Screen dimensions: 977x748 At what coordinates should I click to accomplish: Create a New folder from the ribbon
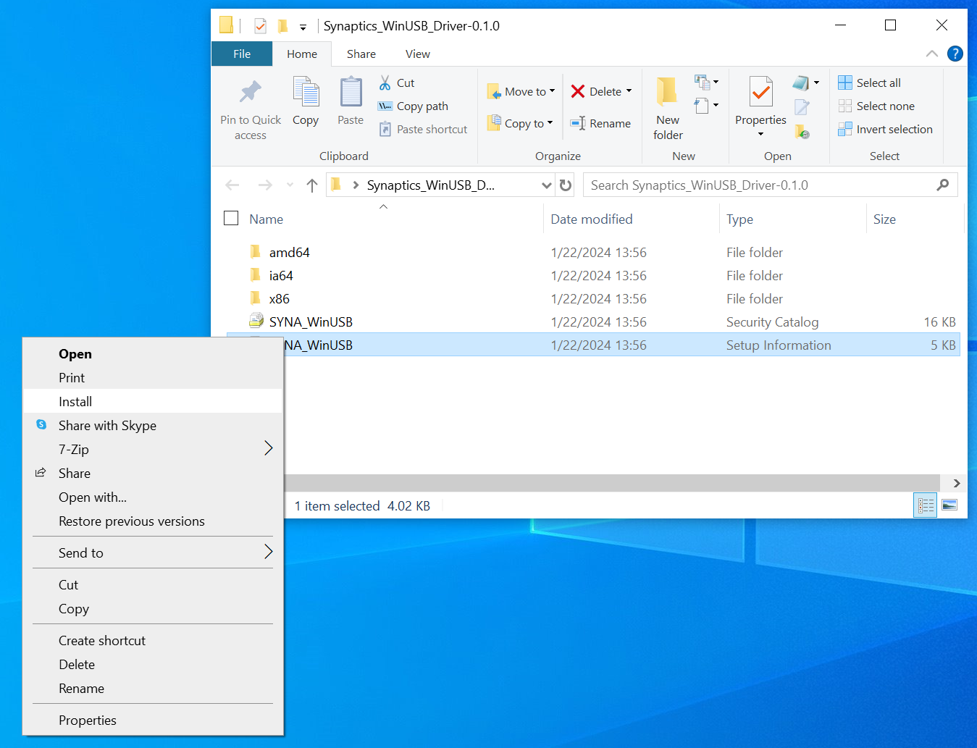667,109
